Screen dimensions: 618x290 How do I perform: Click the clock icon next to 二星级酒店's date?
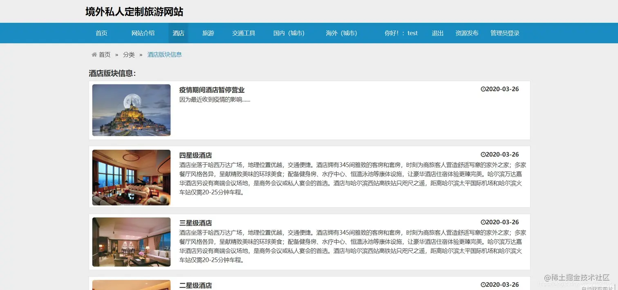(483, 285)
